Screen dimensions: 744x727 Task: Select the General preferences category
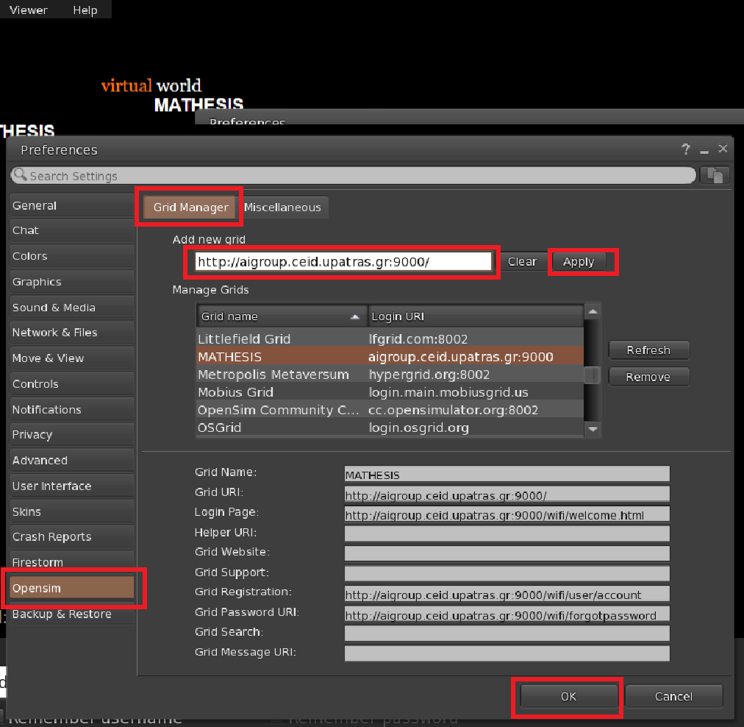tap(71, 205)
